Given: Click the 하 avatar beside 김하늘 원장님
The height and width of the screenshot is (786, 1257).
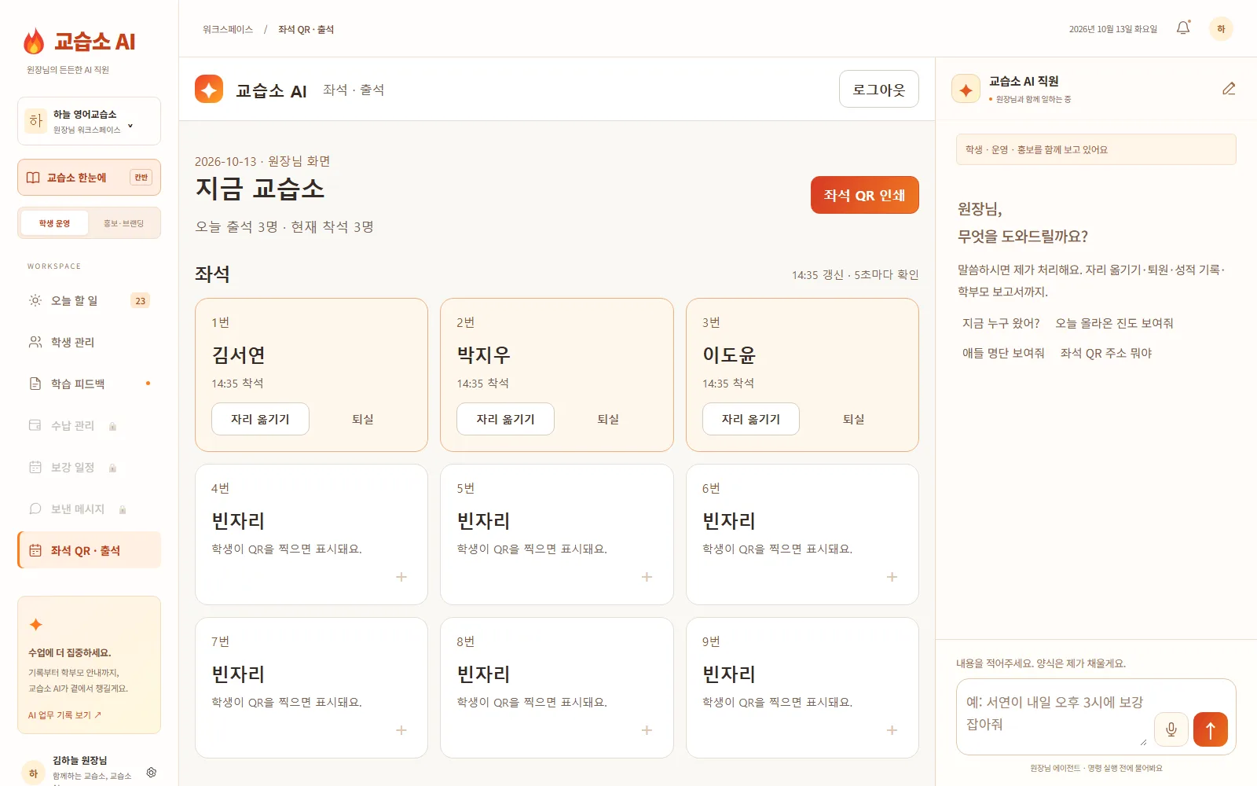Looking at the screenshot, I should (x=33, y=773).
